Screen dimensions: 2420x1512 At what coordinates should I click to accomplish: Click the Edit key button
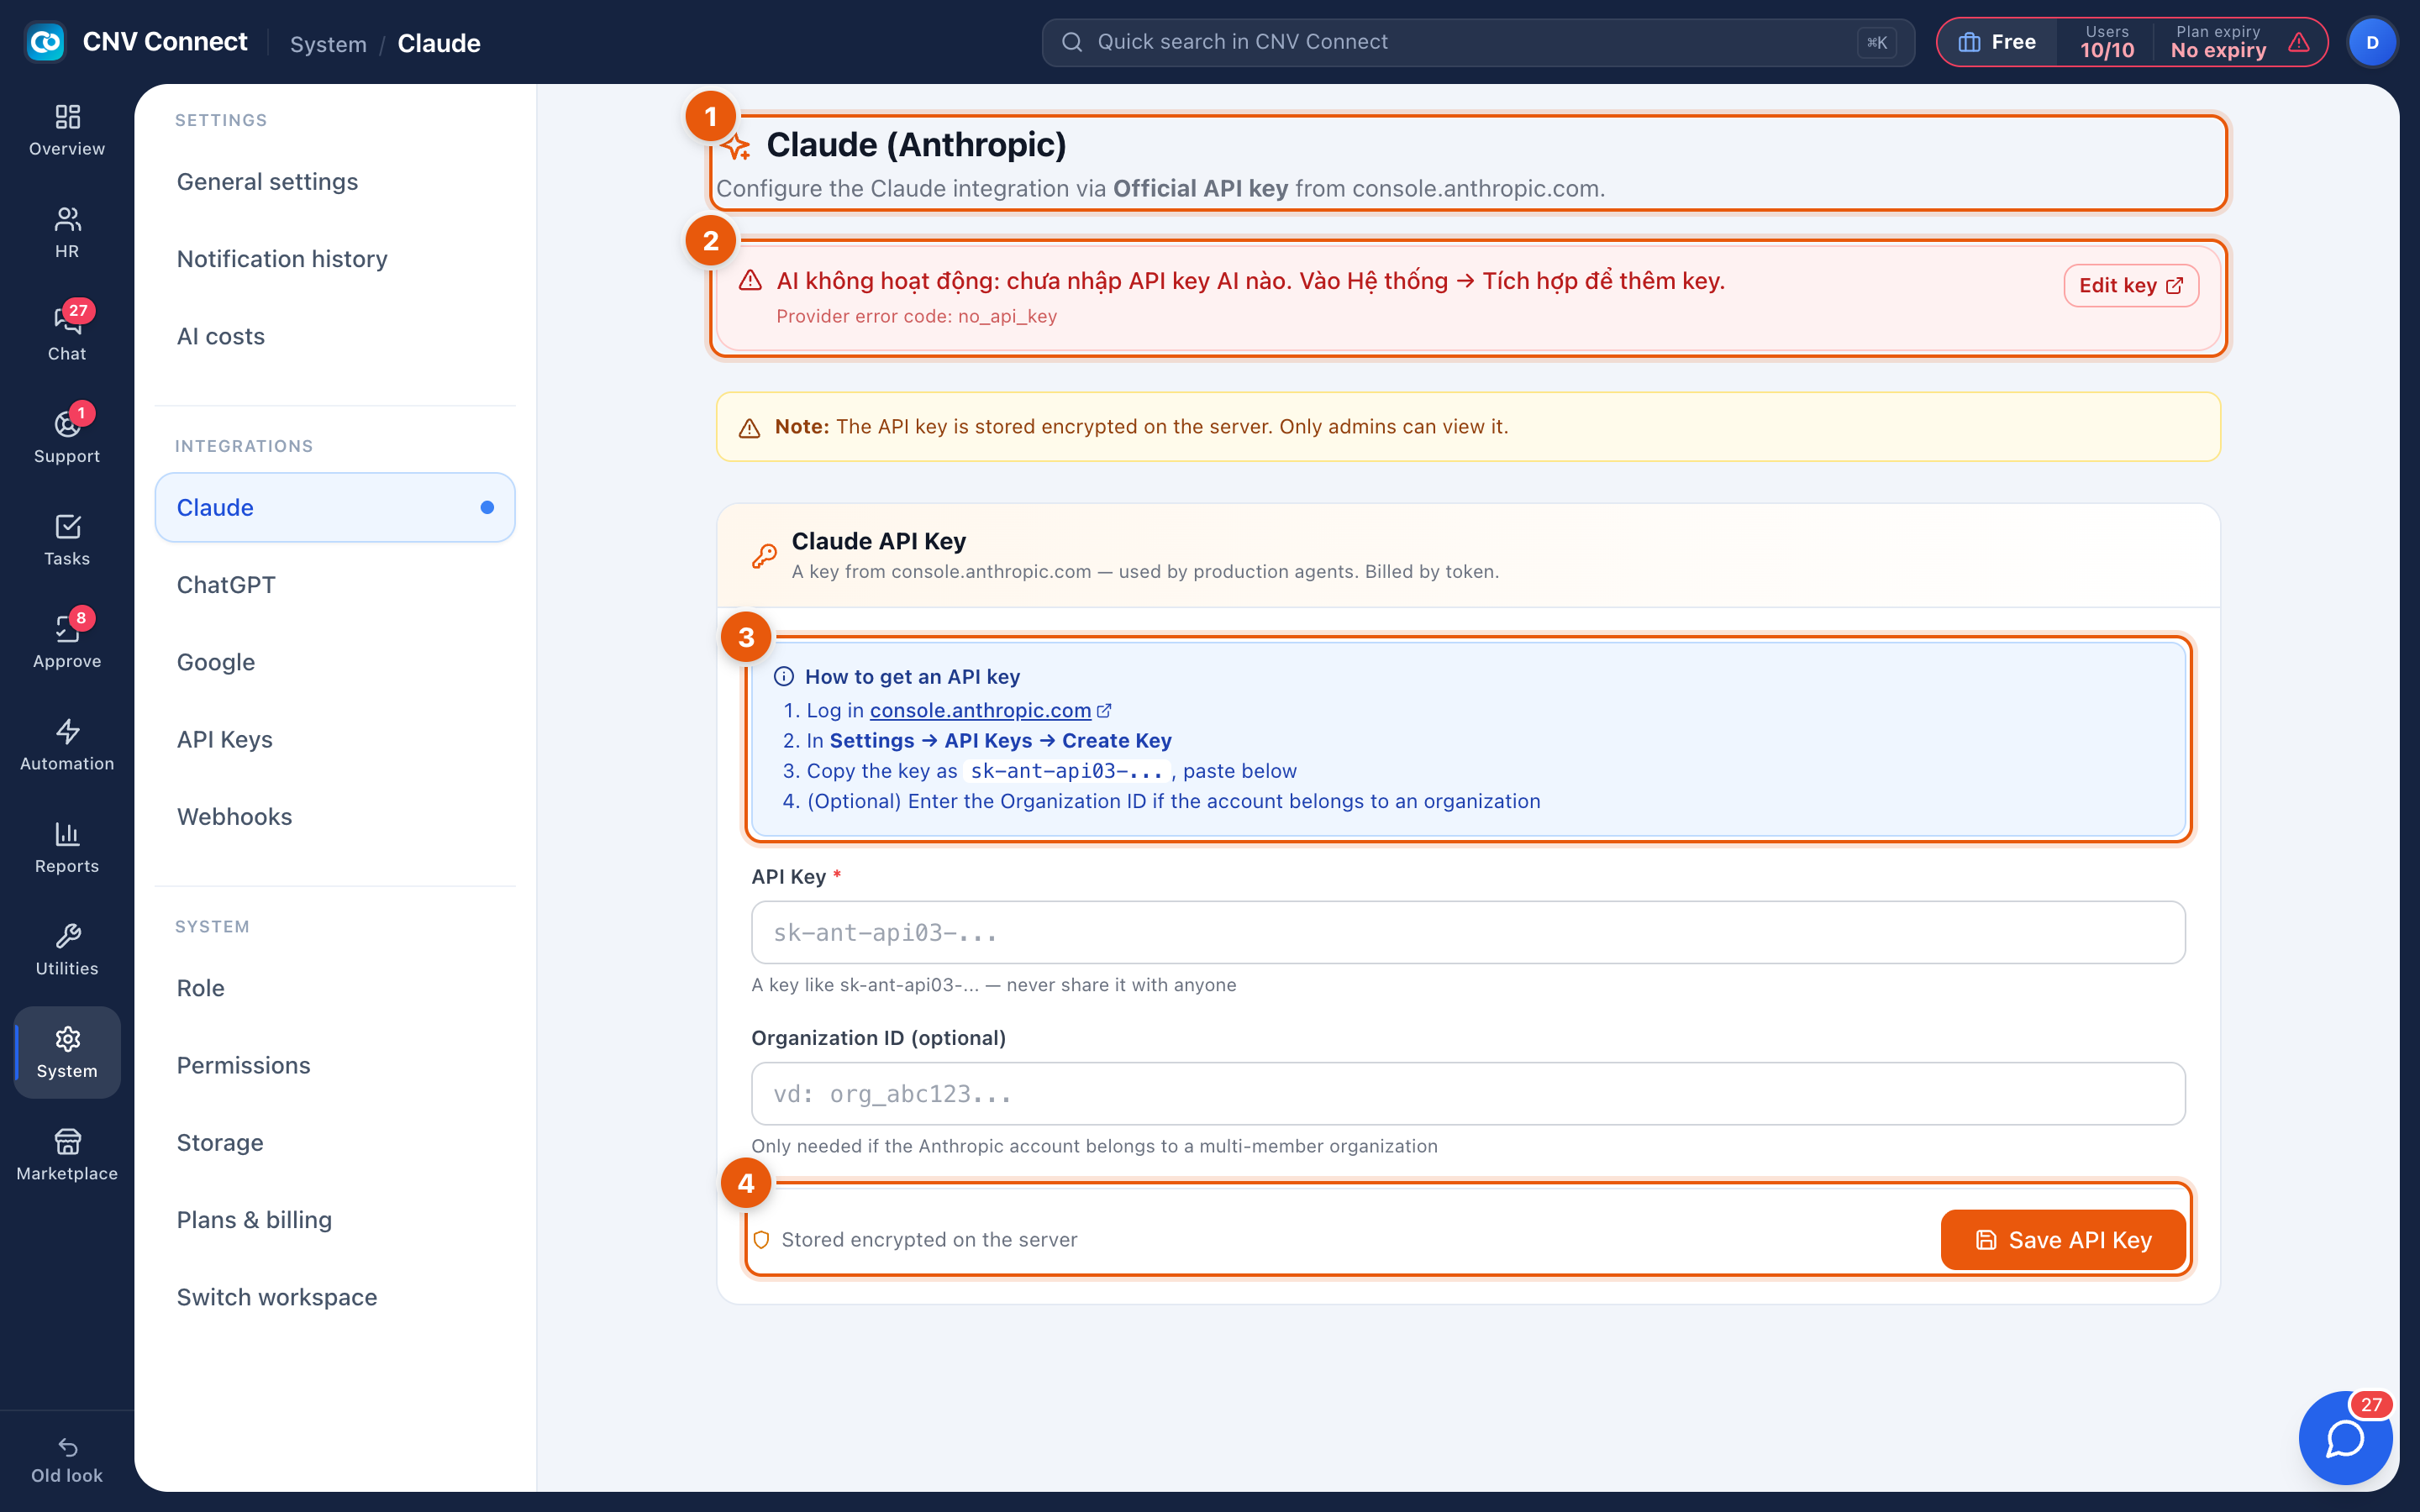click(x=2130, y=286)
